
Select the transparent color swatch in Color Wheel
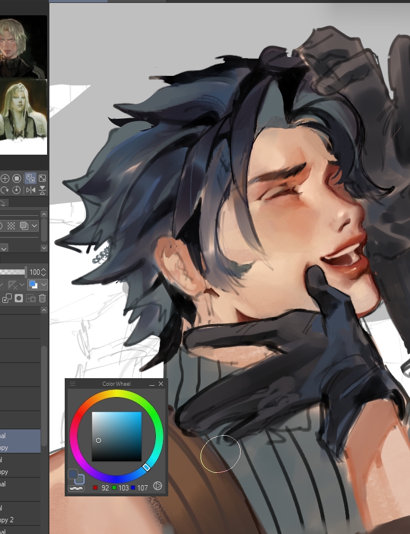76,488
